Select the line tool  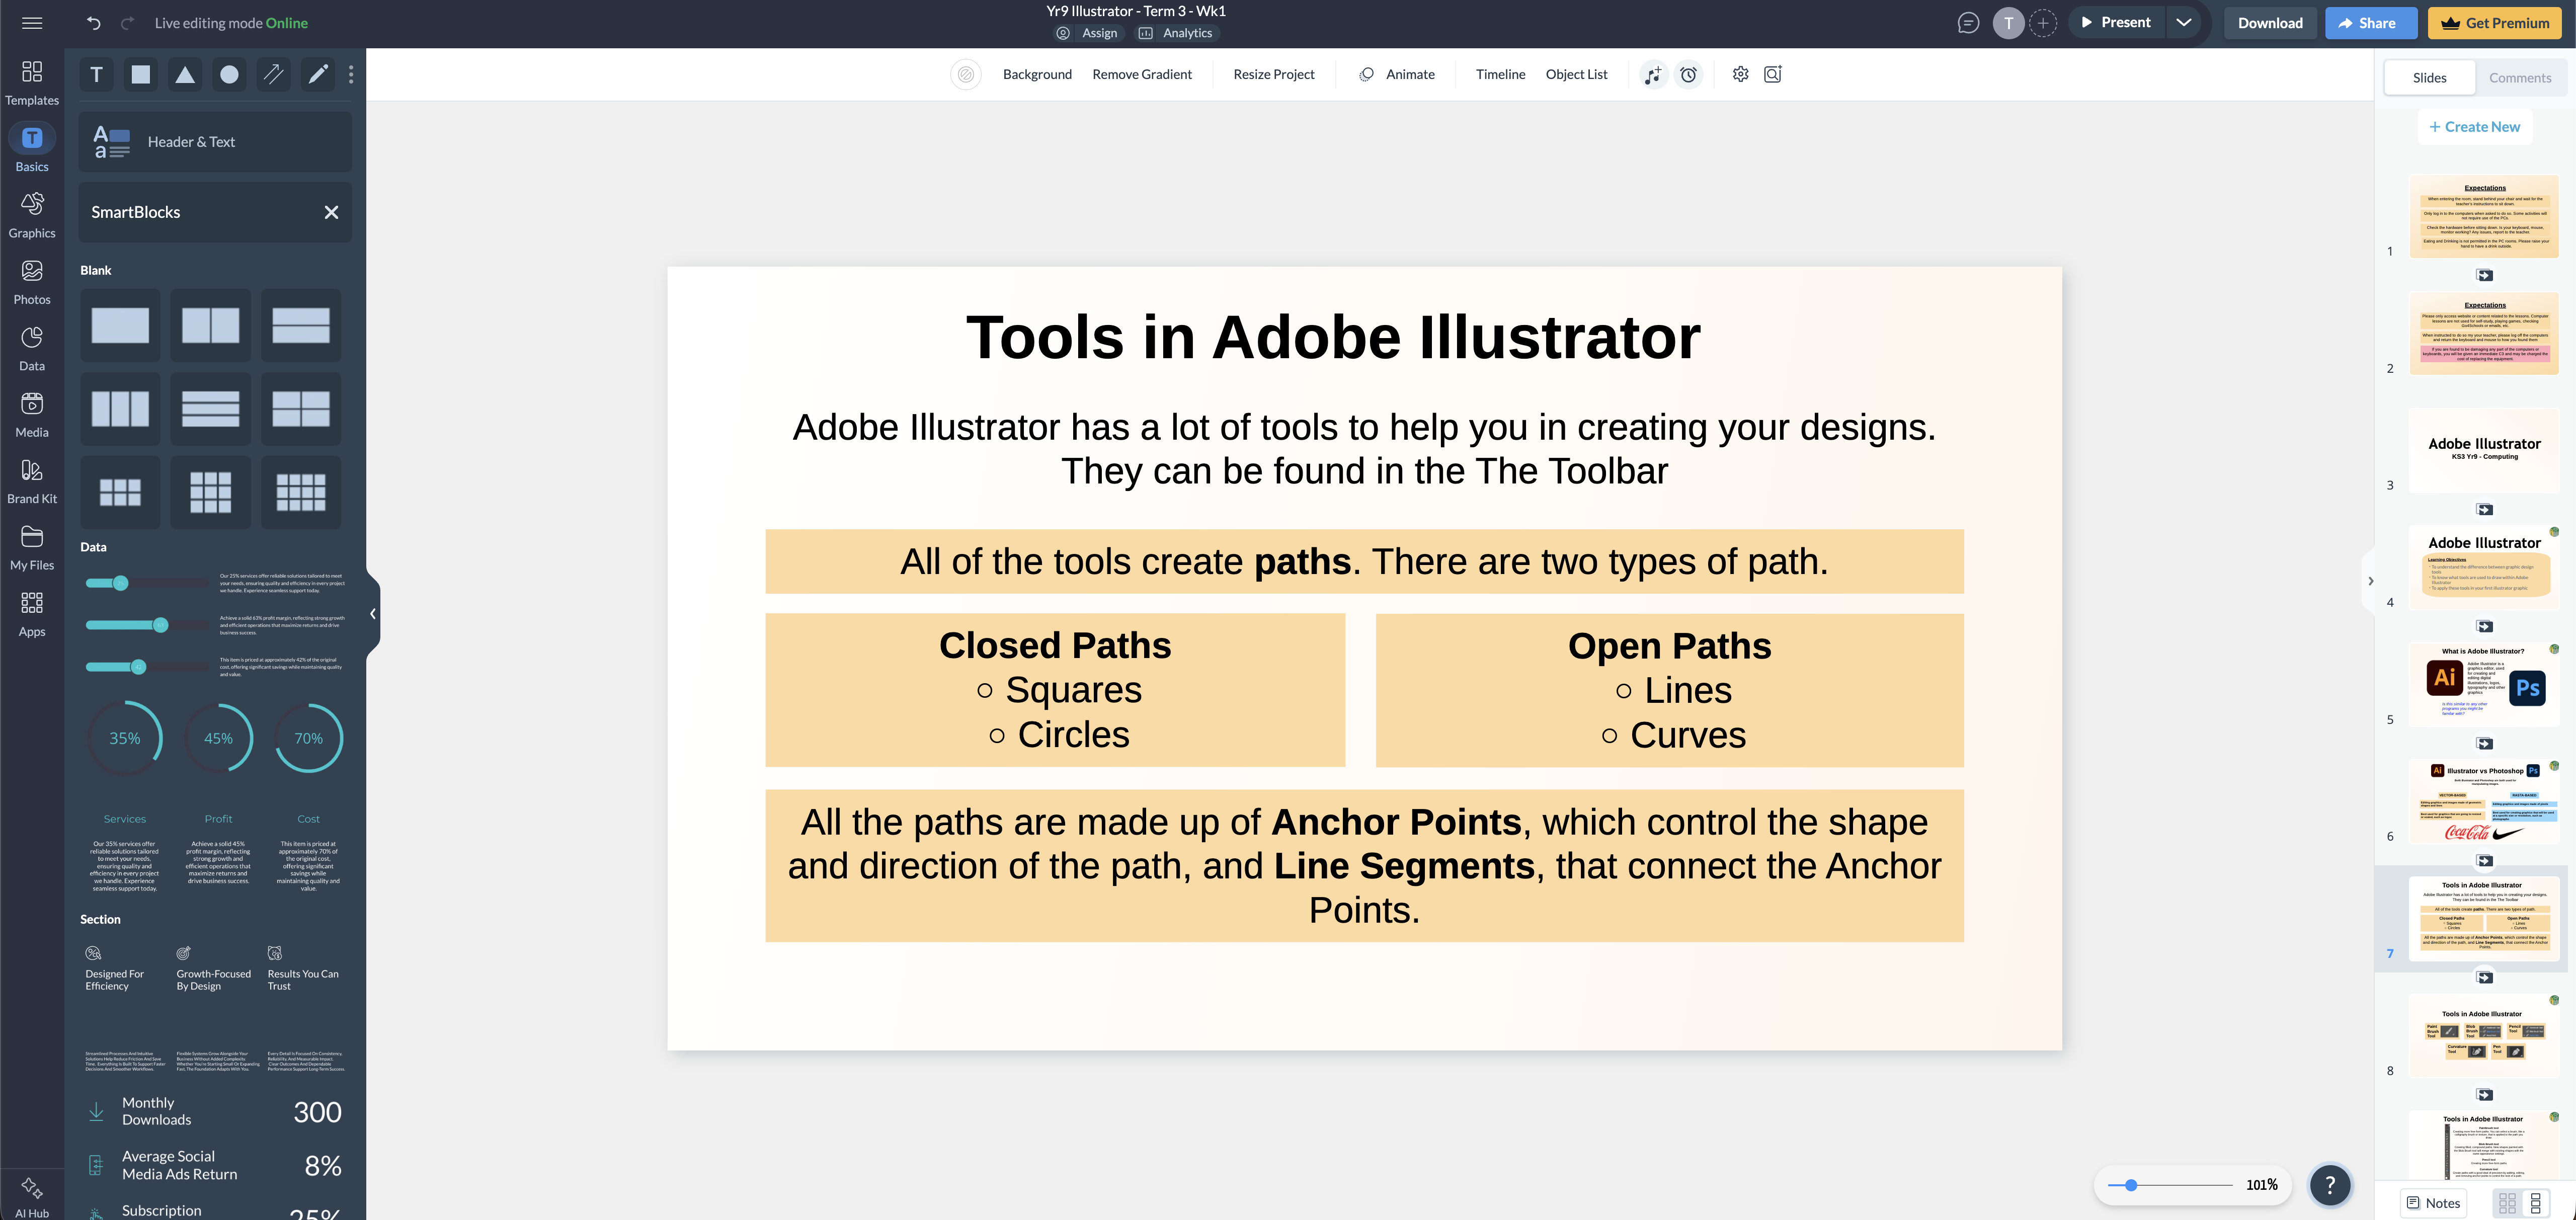tap(273, 74)
